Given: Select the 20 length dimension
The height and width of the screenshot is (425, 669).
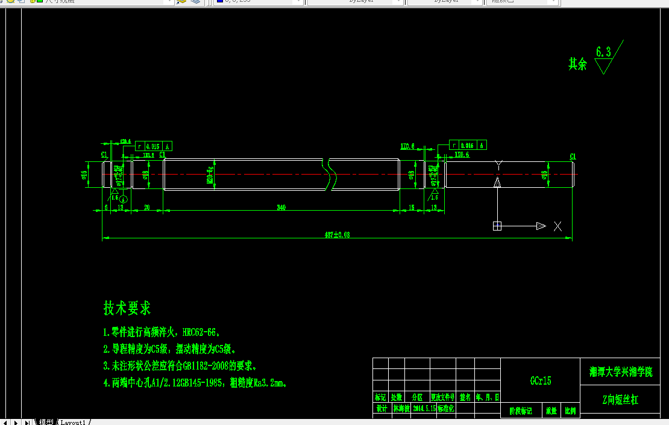Looking at the screenshot, I should pyautogui.click(x=147, y=208).
